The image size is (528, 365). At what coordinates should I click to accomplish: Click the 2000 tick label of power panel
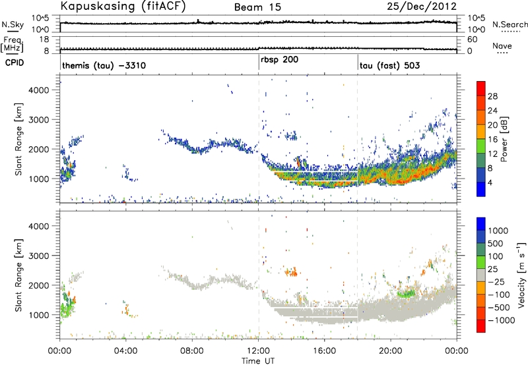[38, 149]
